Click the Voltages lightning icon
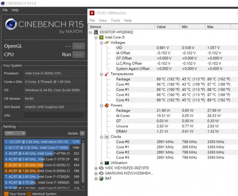238x196 pixels. (107, 43)
